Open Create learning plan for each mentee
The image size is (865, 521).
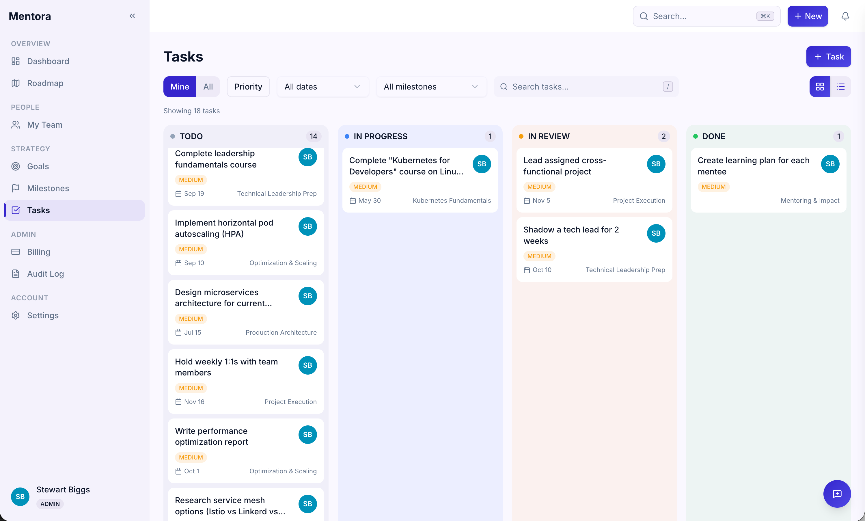769,180
